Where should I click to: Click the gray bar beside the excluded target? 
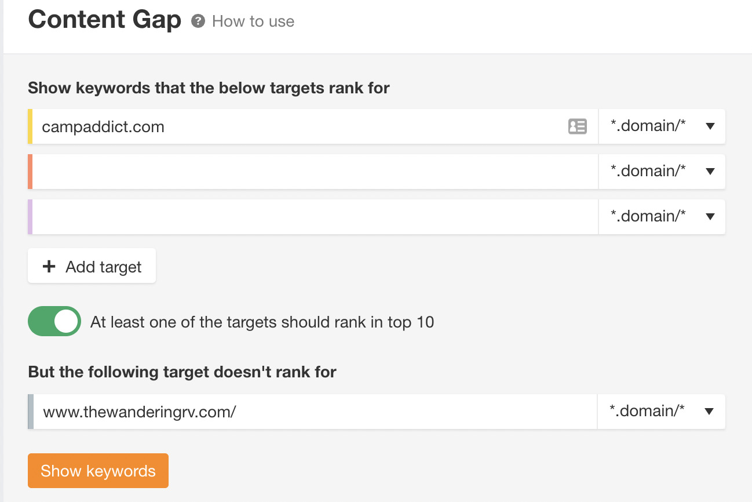point(30,411)
